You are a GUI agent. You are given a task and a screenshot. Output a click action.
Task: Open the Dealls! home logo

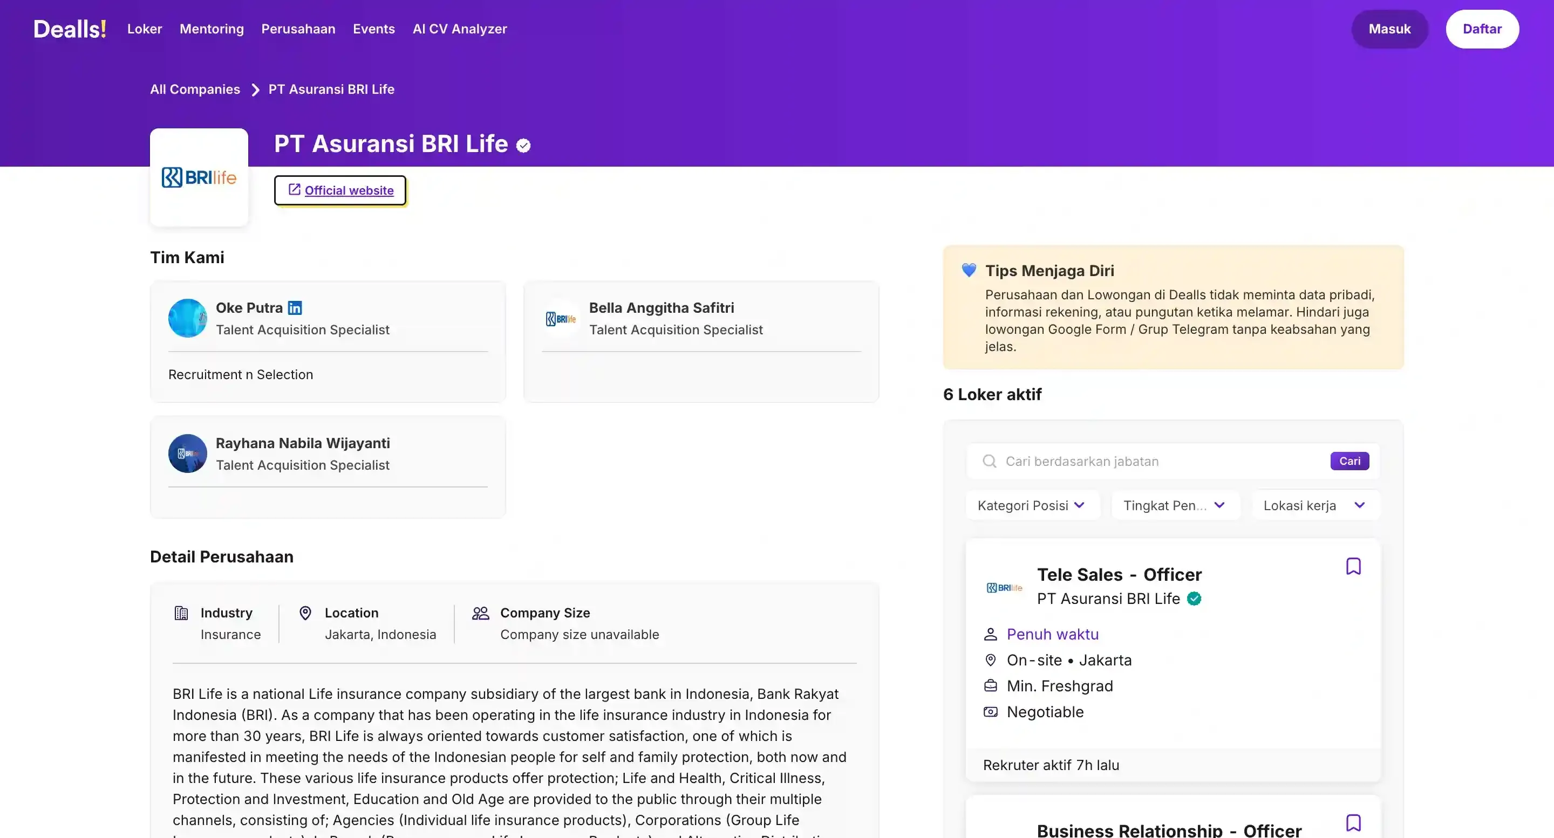click(x=70, y=29)
